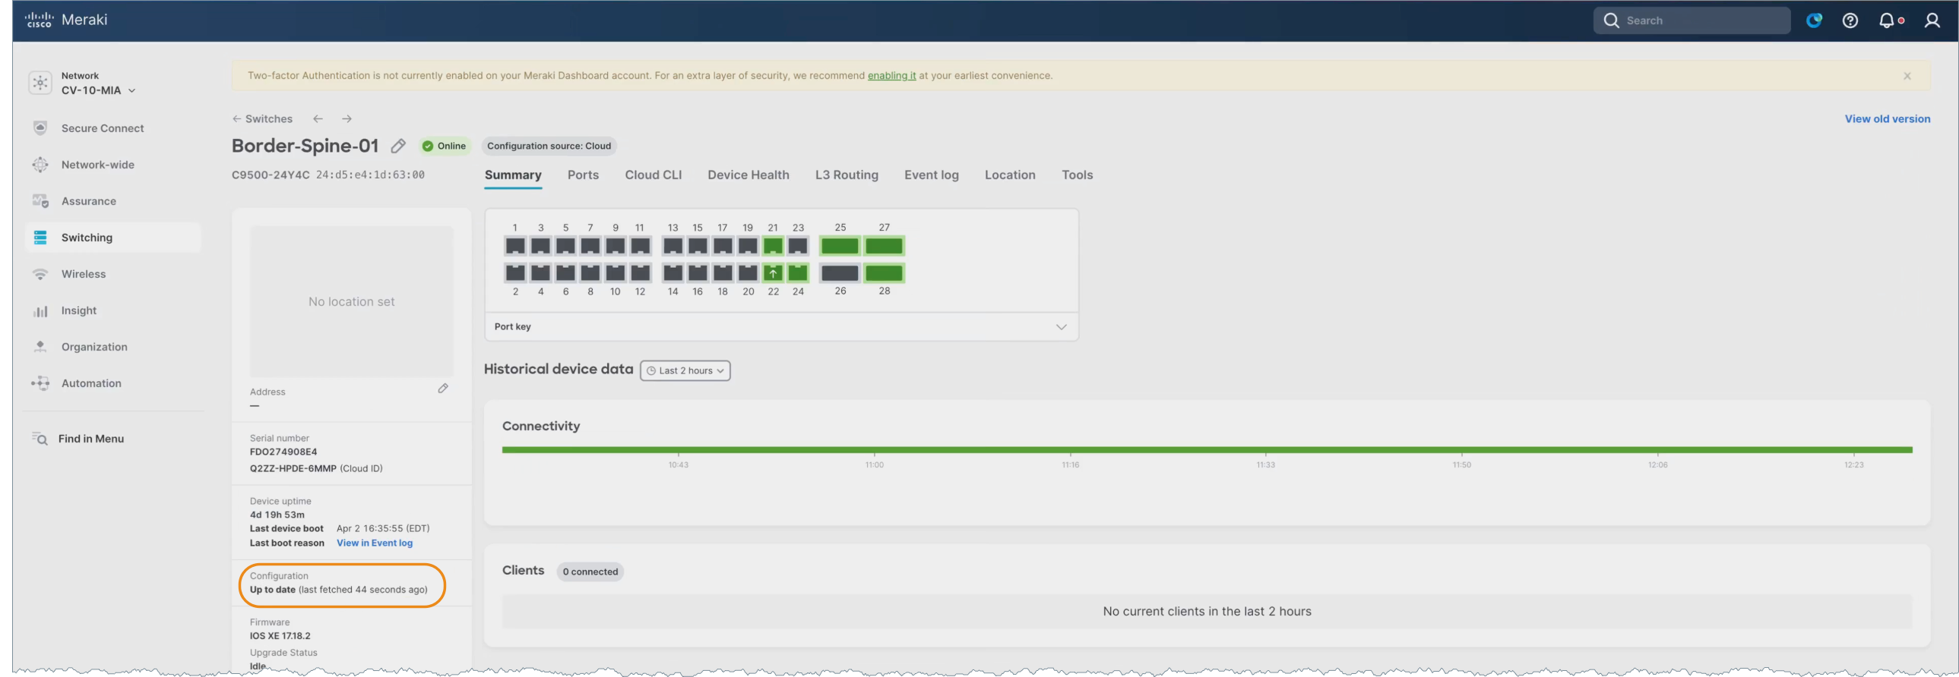This screenshot has height=677, width=1959.
Task: Open the Location tab
Action: pos(1010,175)
